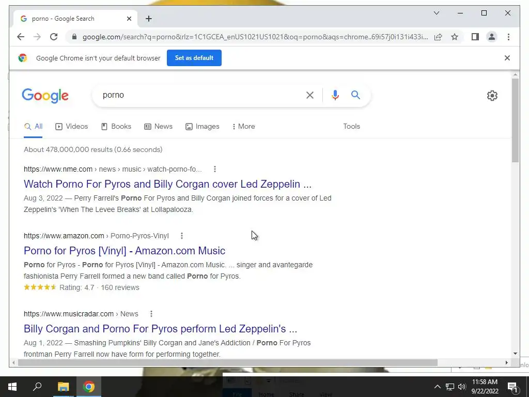Bookmark this tab with star icon
This screenshot has height=397, width=529.
(x=455, y=37)
